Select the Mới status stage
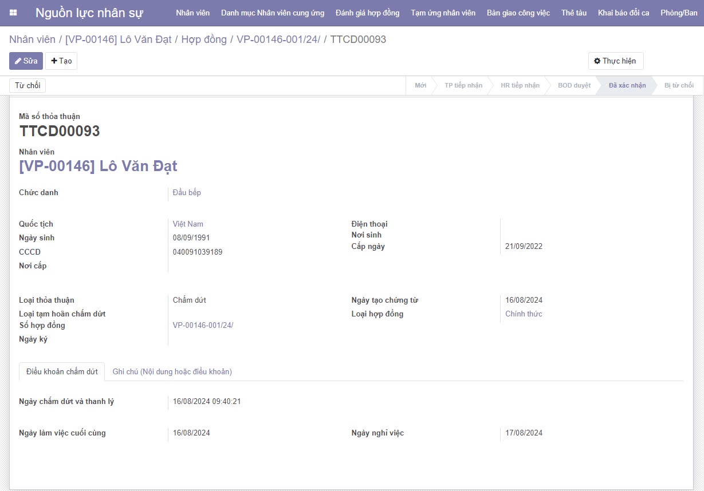This screenshot has height=491, width=704. pyautogui.click(x=420, y=85)
